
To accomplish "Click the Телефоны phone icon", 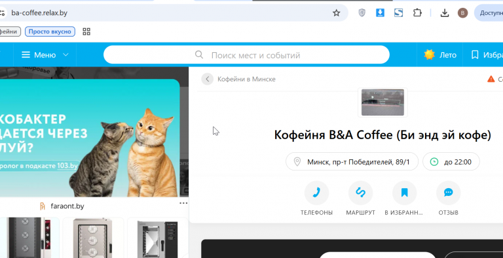I will (x=316, y=193).
